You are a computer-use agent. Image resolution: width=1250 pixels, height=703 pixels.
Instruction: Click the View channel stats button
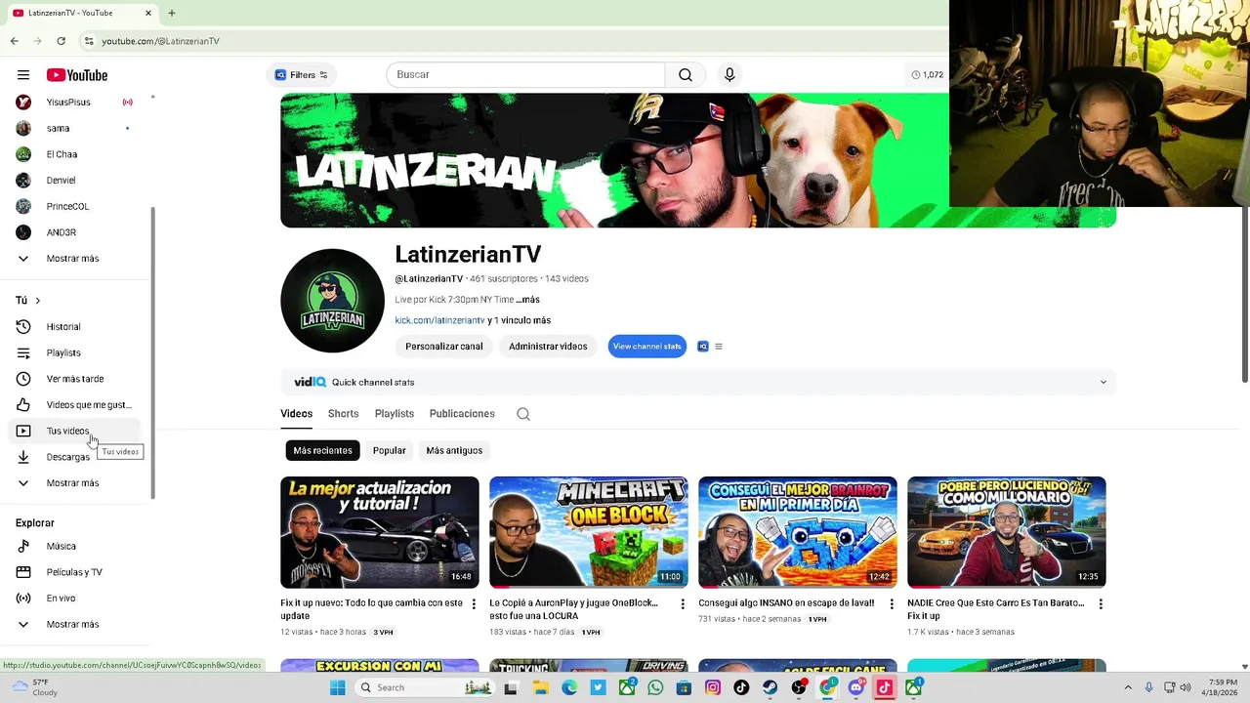646,347
